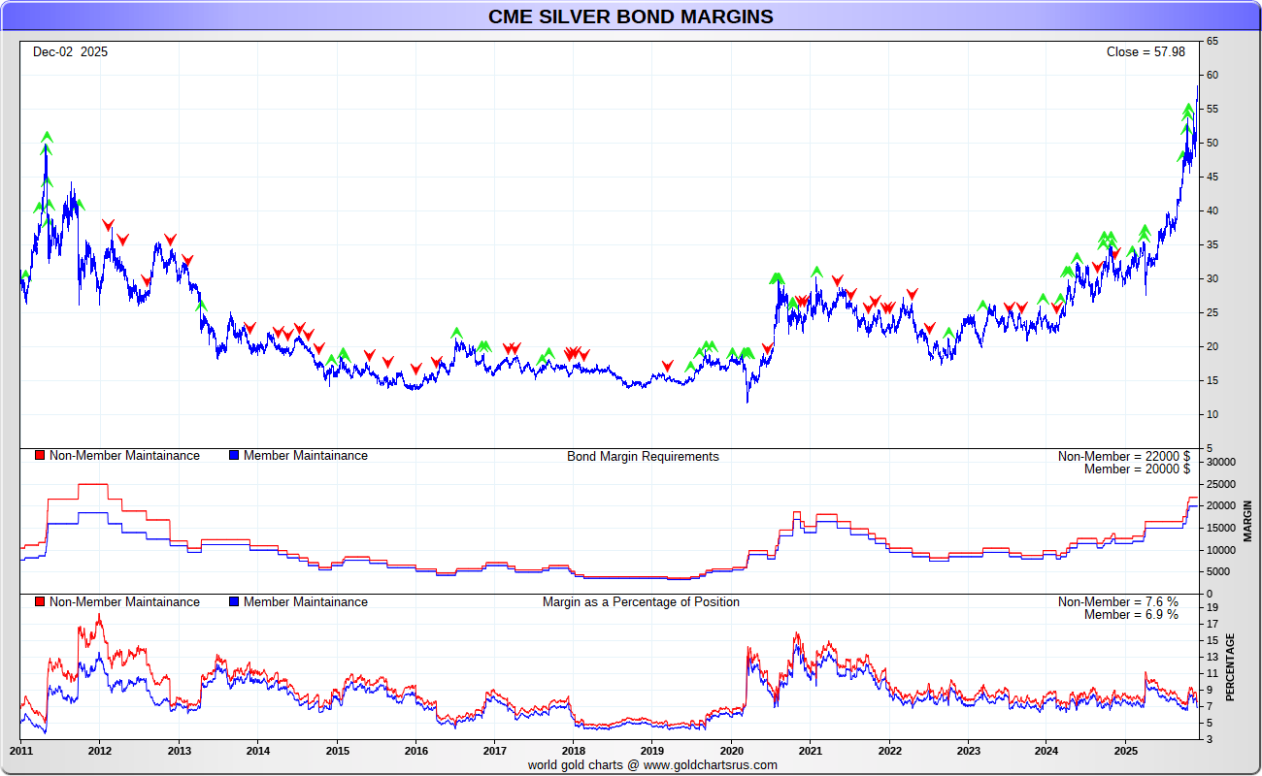Click the 2011 year label on time axis
The width and height of the screenshot is (1262, 776).
click(x=21, y=751)
